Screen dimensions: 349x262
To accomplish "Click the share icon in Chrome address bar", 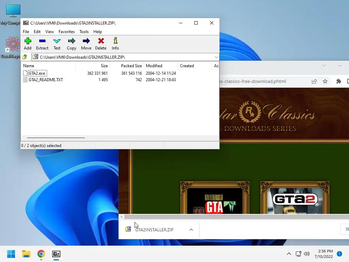I will pos(314,81).
